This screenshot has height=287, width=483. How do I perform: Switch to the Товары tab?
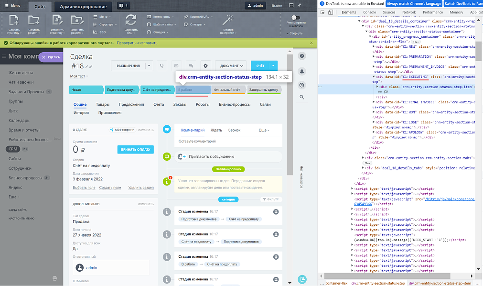pyautogui.click(x=103, y=104)
